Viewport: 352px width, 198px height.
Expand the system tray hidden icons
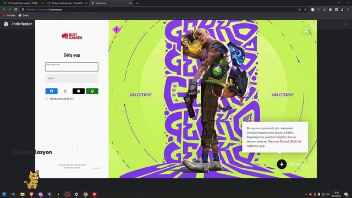pos(306,194)
